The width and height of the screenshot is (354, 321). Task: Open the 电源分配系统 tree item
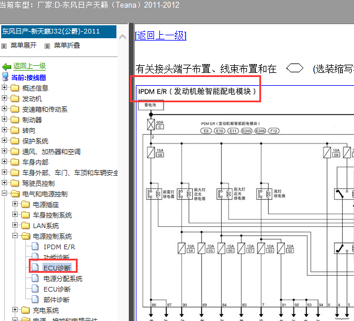coord(63,279)
